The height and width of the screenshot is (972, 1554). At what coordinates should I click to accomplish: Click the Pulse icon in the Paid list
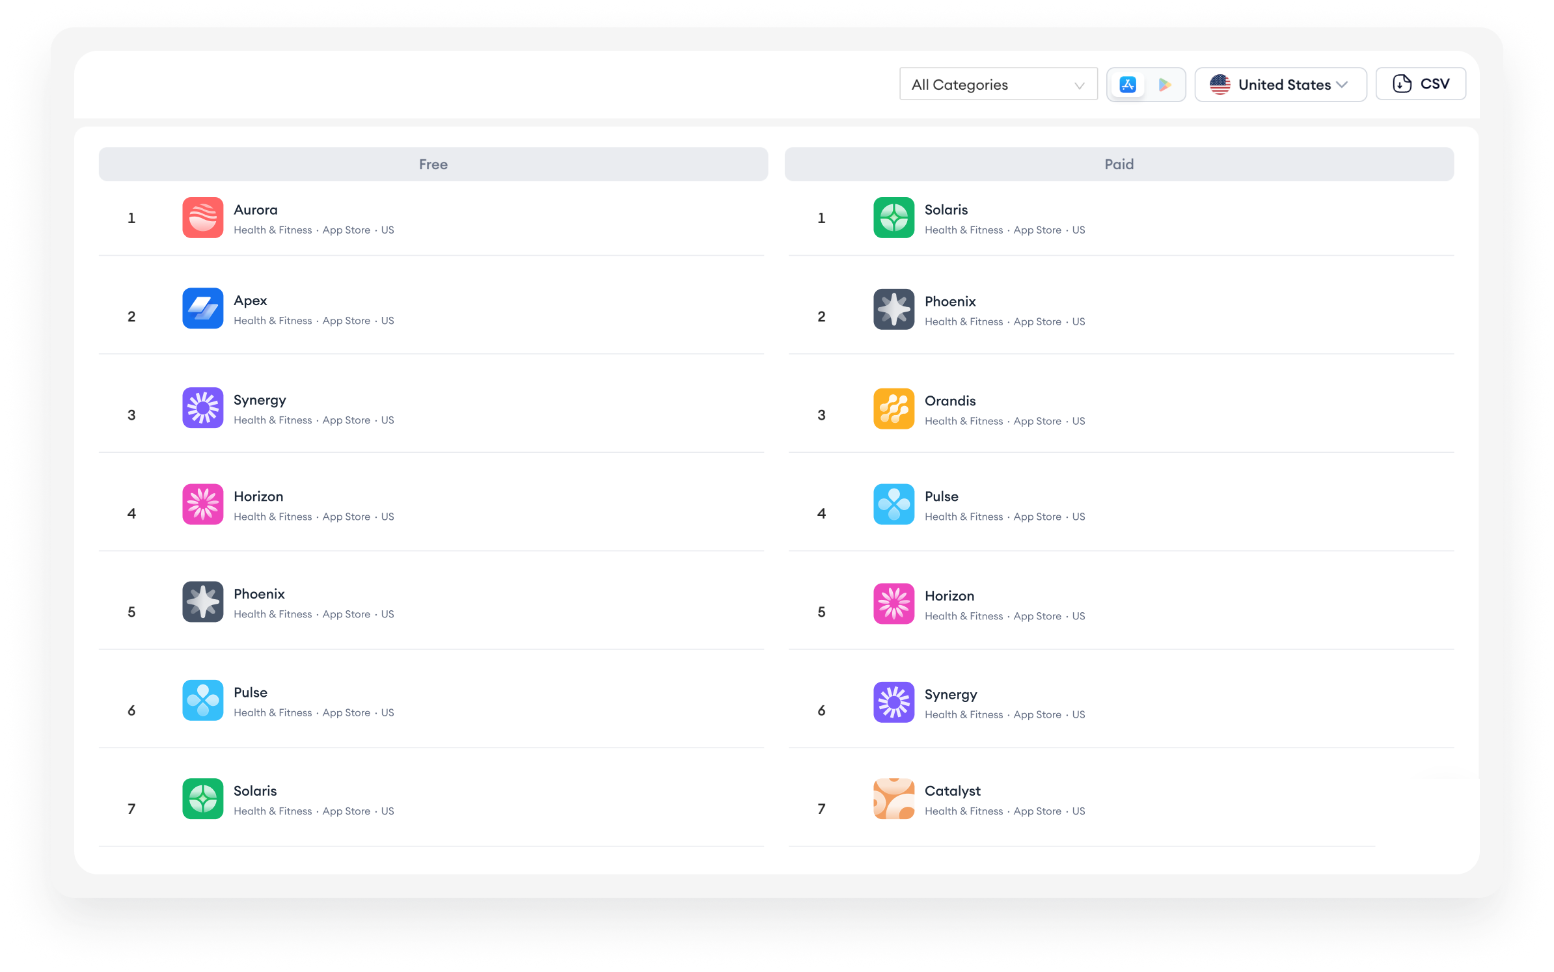893,504
